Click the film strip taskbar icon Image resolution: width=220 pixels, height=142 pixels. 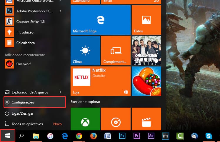(x=166, y=136)
